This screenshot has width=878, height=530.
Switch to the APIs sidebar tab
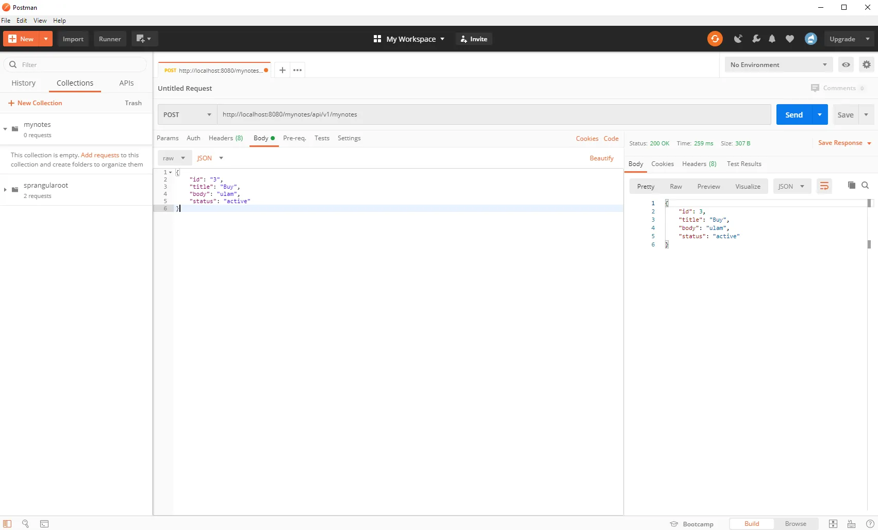pos(126,83)
